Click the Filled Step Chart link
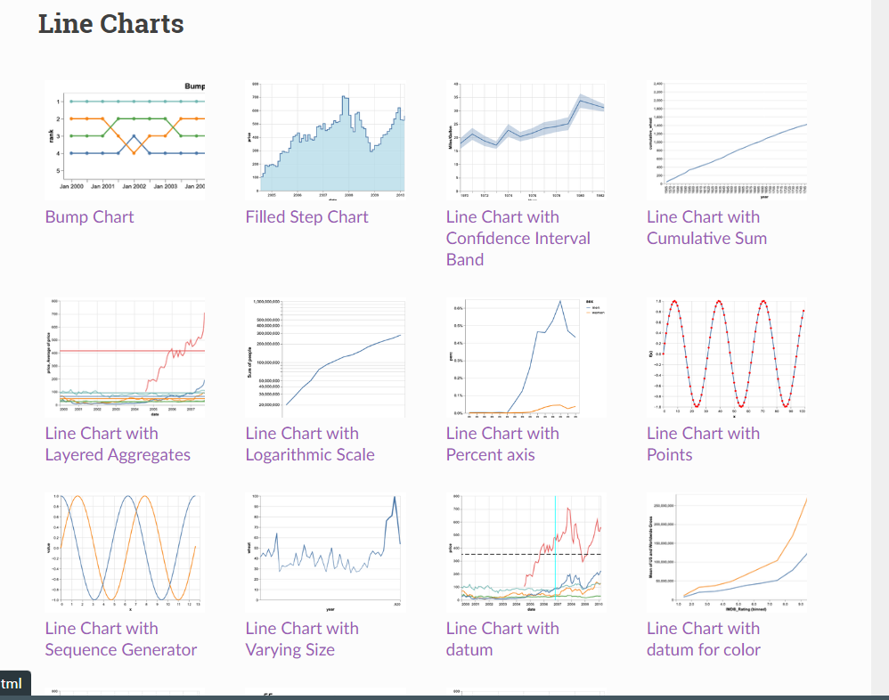 point(306,216)
